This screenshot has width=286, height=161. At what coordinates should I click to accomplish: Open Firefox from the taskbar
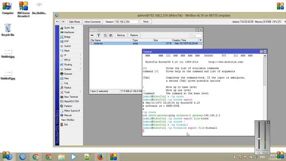(x=100, y=157)
